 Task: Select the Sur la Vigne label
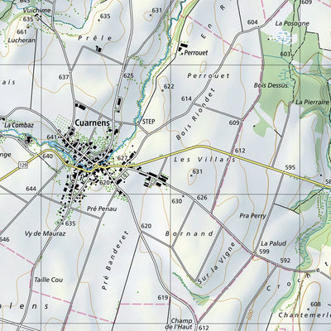pos(217,263)
